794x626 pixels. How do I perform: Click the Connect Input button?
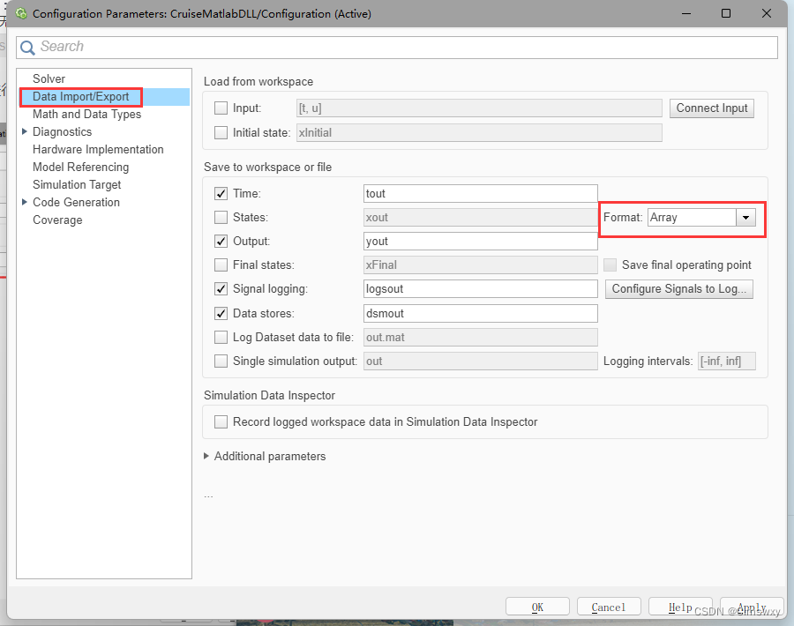(711, 108)
